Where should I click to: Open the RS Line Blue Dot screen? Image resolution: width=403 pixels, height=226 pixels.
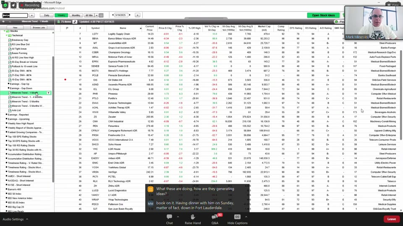pos(21,44)
